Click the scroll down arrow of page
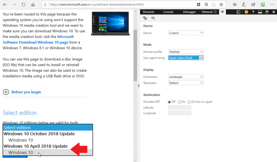 (135, 160)
